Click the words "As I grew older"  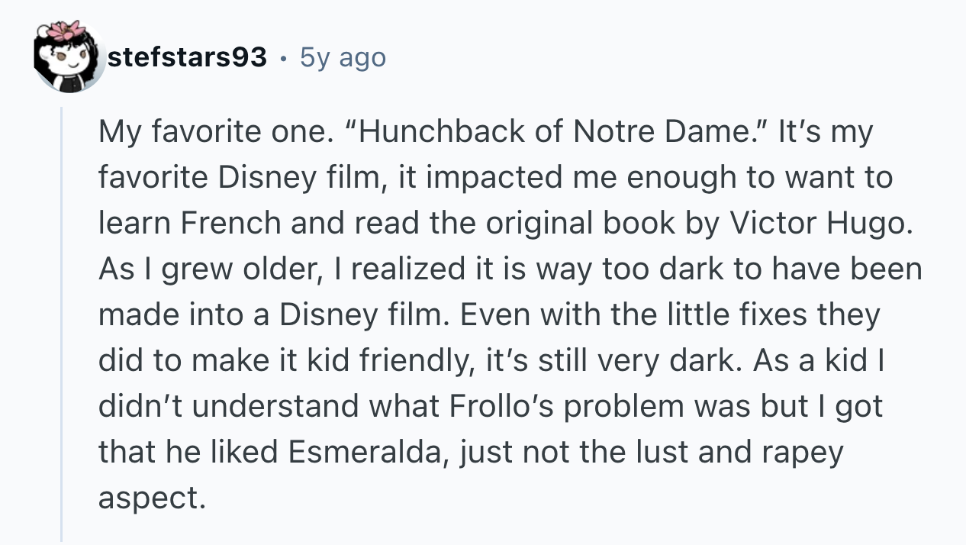(199, 269)
